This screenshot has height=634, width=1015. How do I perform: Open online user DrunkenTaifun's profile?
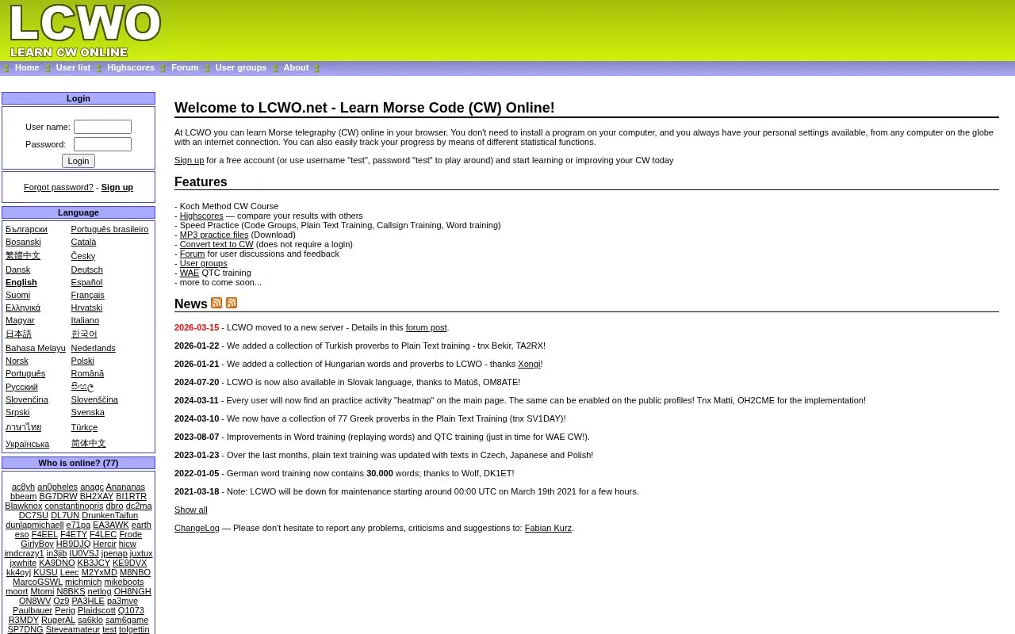click(x=110, y=515)
